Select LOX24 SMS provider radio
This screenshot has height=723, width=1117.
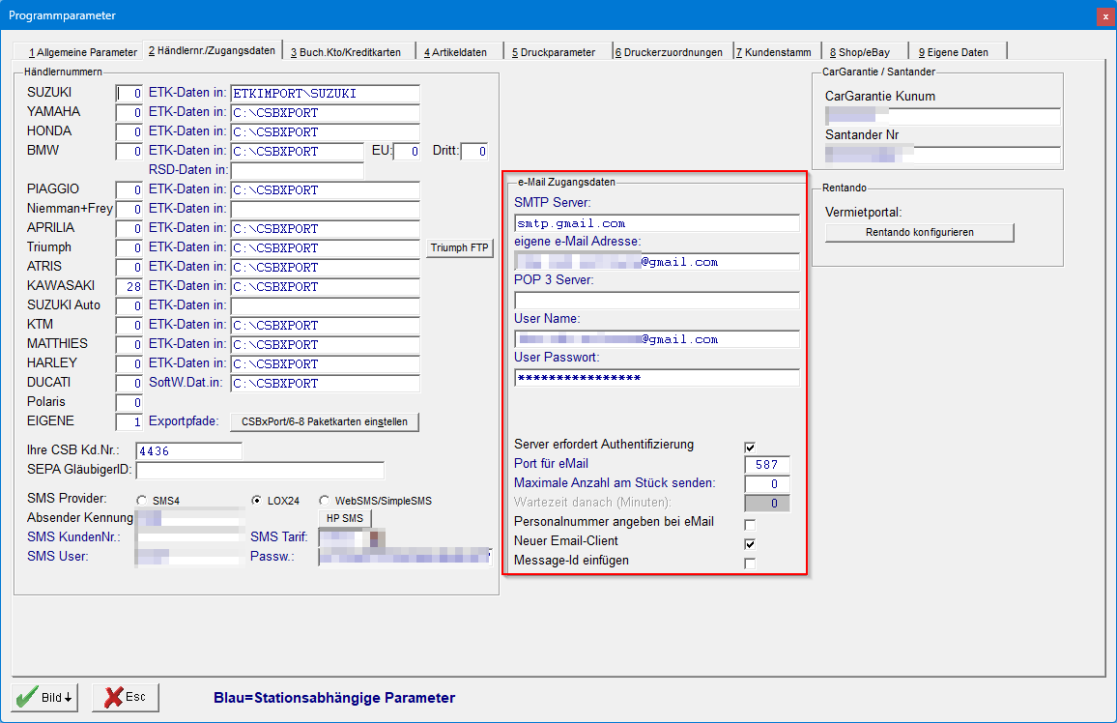pyautogui.click(x=256, y=501)
